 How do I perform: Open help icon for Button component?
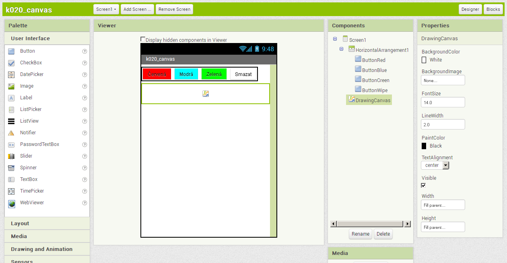point(84,51)
